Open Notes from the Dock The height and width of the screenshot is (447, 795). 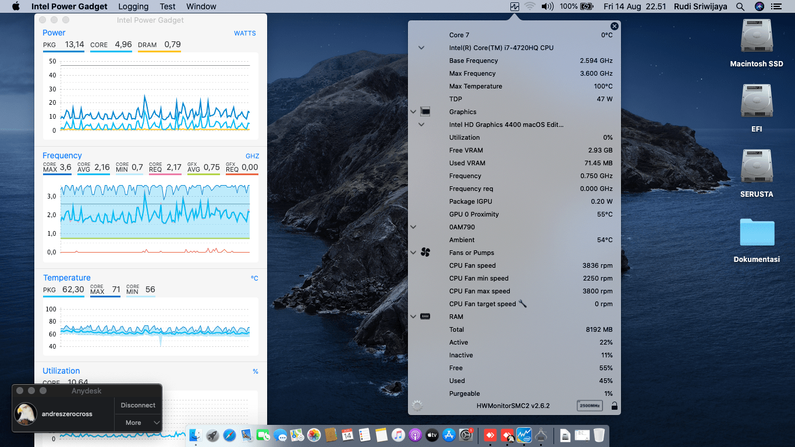point(381,435)
